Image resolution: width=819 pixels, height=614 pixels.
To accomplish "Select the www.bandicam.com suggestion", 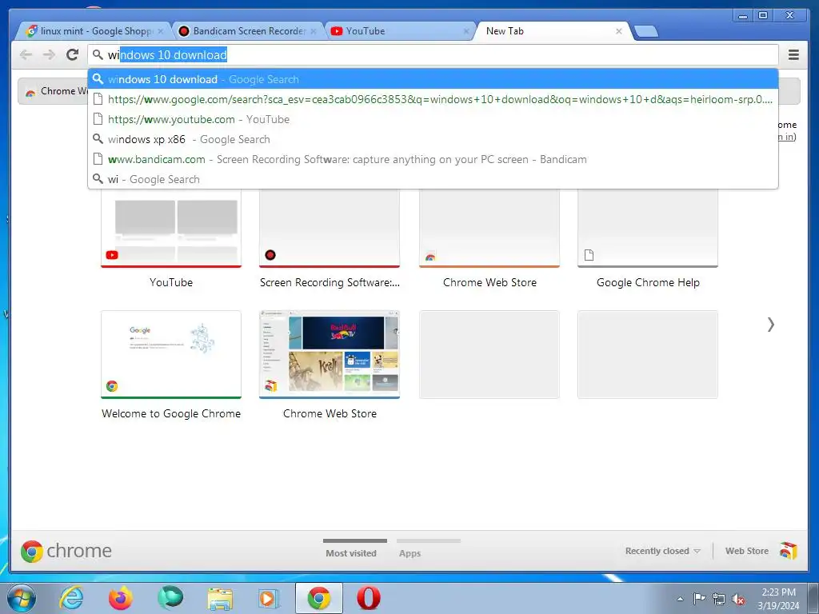I will [433, 159].
